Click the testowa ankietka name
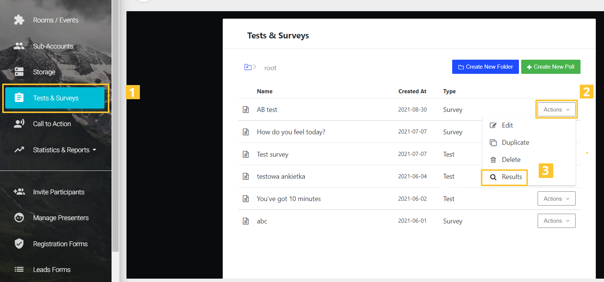Image resolution: width=604 pixels, height=282 pixels. click(281, 176)
